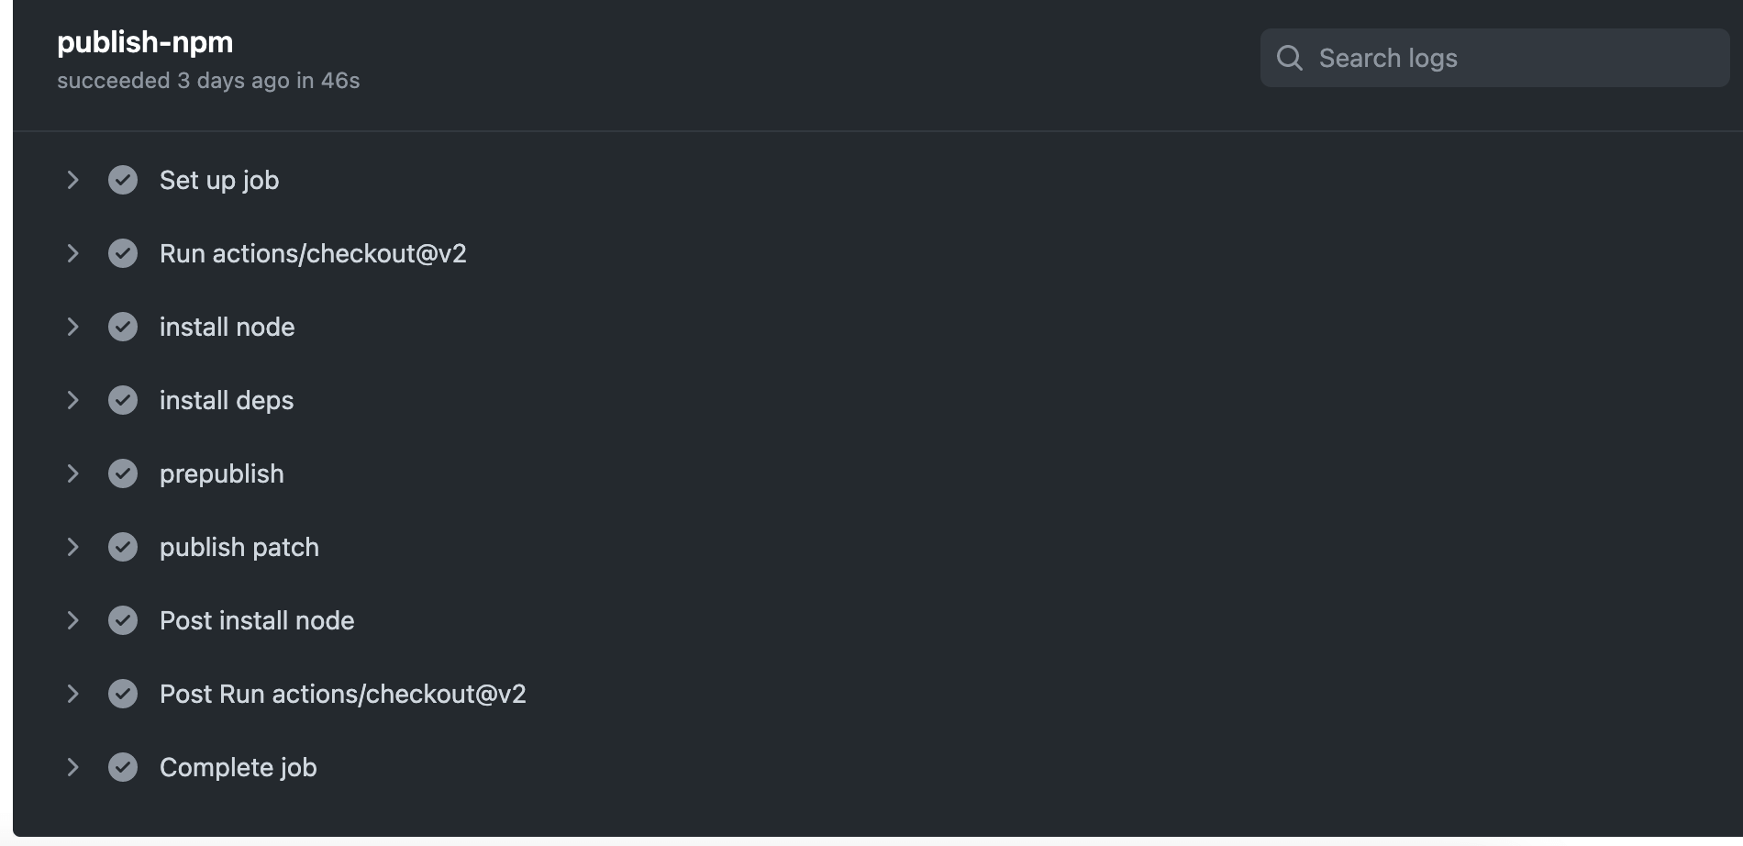Expand the Run actions/checkout@v2 chevron
This screenshot has height=846, width=1743.
[72, 253]
